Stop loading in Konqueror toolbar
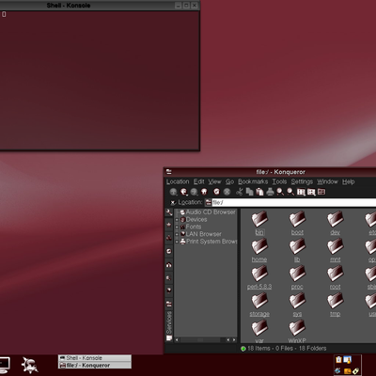This screenshot has width=376, height=376. (227, 192)
